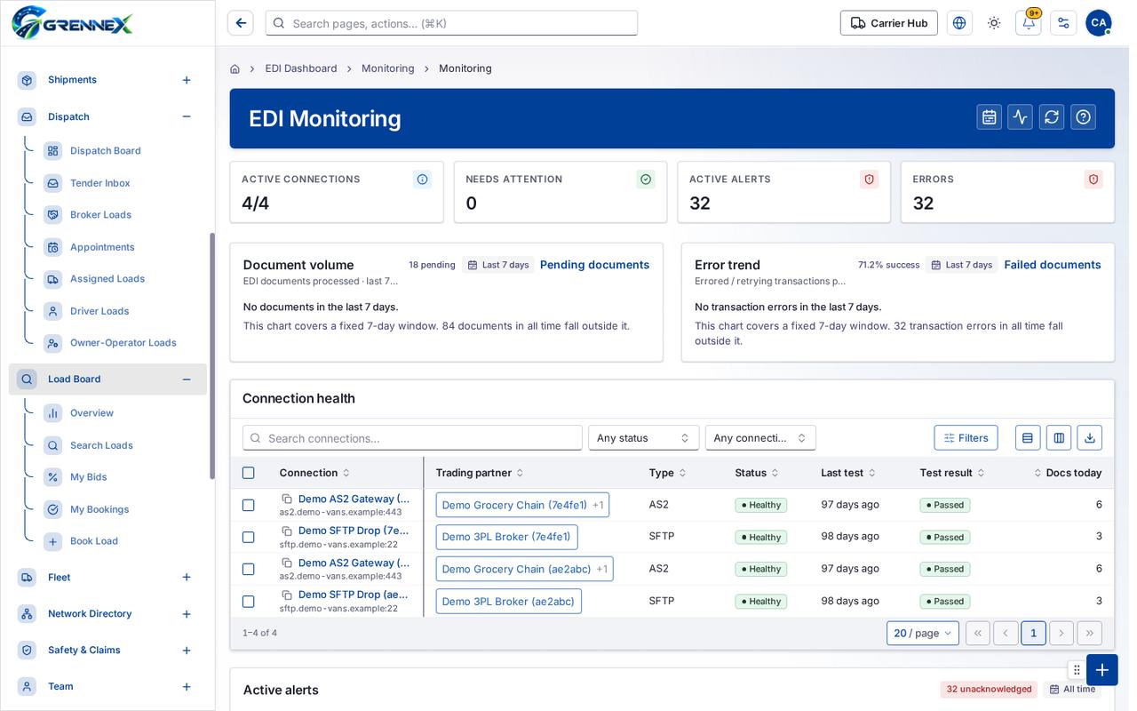Screen dimensions: 1137x711
Task: Open the CA user avatar
Action: [x=1098, y=23]
